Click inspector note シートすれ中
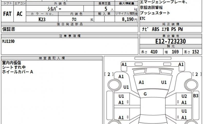This screenshot has width=203, height=124. pyautogui.click(x=14, y=67)
